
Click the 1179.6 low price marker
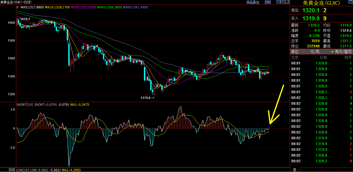pyautogui.click(x=146, y=98)
